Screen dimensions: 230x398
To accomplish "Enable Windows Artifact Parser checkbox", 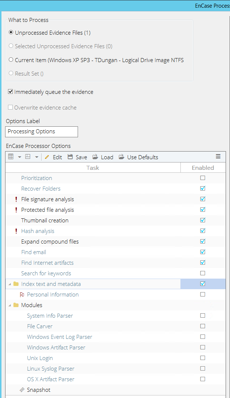I will coord(203,347).
